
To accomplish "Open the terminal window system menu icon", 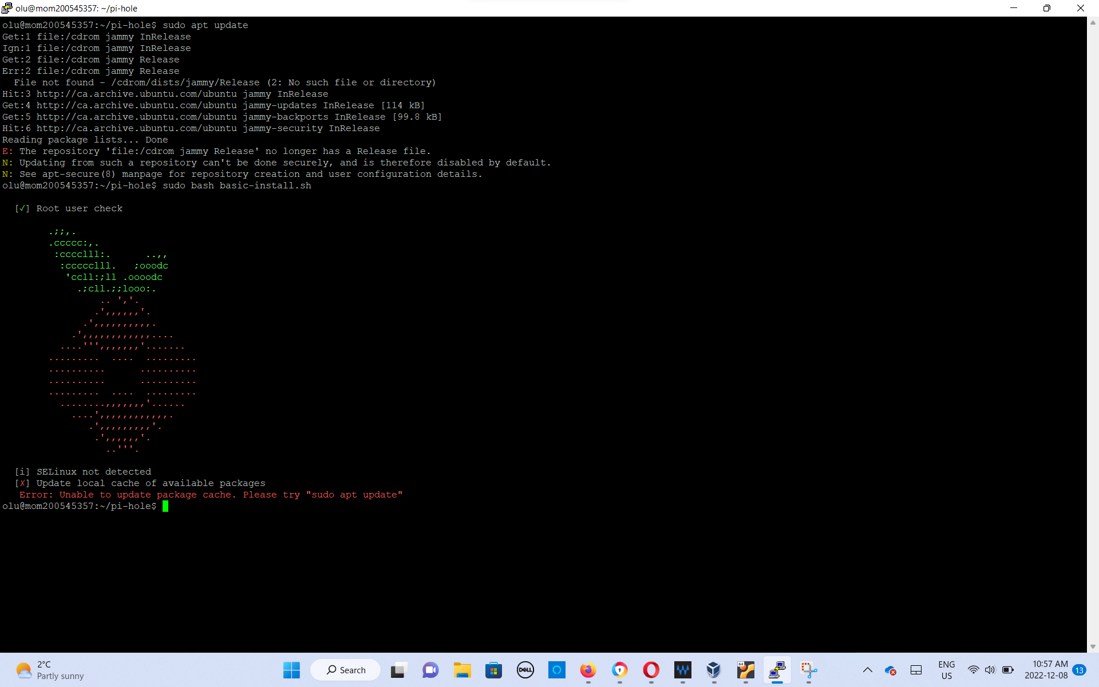I will click(x=6, y=8).
